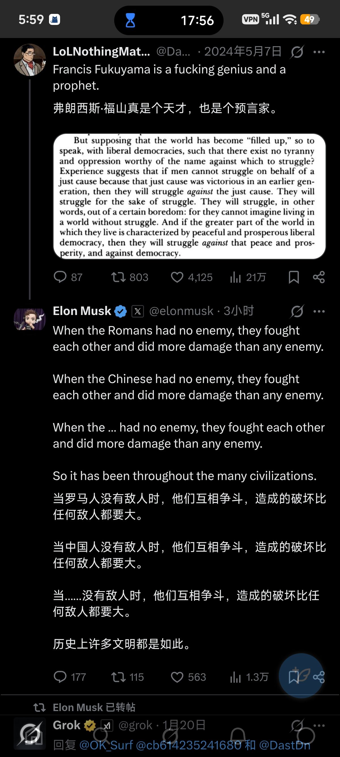Like the Francis Fukuyama post
Screen dimensions: 340x757
pyautogui.click(x=177, y=277)
